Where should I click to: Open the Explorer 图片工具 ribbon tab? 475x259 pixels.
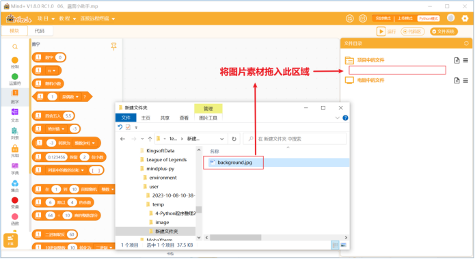click(x=208, y=118)
